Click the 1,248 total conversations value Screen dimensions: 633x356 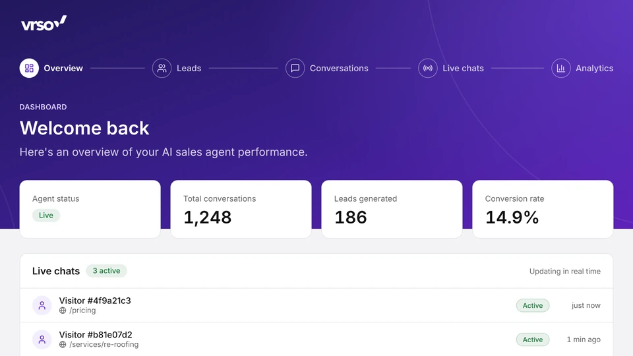(x=208, y=217)
